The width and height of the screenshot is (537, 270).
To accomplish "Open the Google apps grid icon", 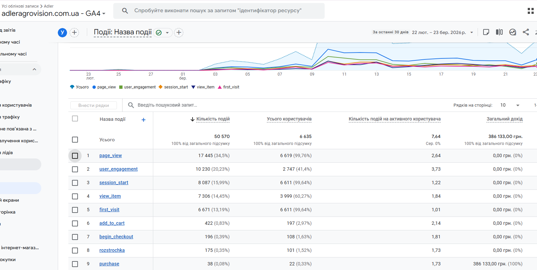I will (x=530, y=11).
